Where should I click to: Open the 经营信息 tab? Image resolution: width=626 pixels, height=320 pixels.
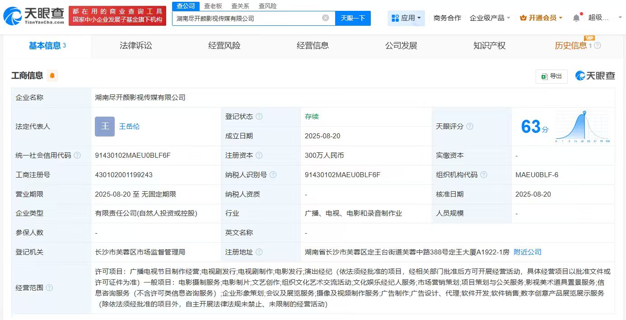coord(313,46)
